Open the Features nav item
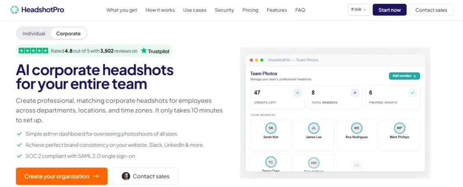The image size is (463, 187). [277, 10]
